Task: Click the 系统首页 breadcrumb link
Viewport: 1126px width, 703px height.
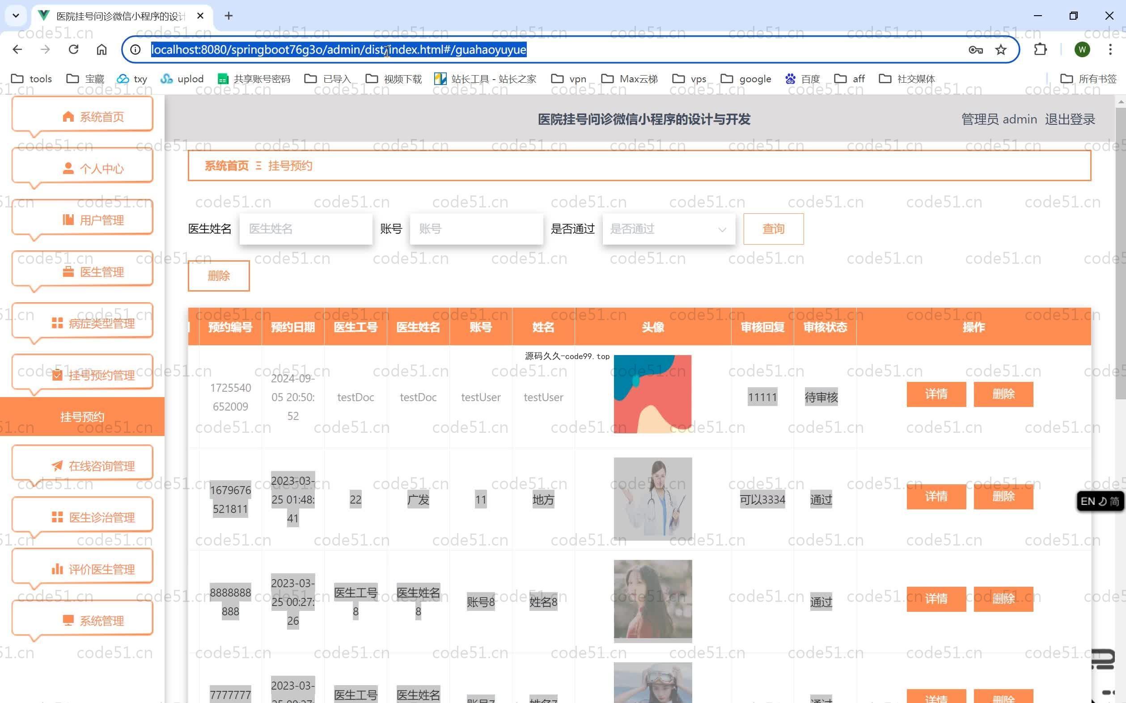Action: pyautogui.click(x=227, y=165)
